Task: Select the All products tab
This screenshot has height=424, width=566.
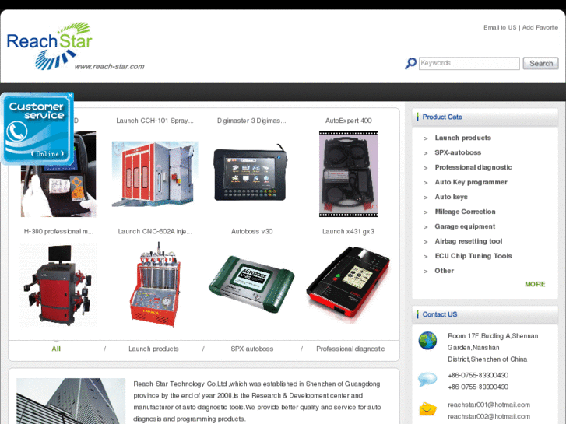Action: coord(56,349)
